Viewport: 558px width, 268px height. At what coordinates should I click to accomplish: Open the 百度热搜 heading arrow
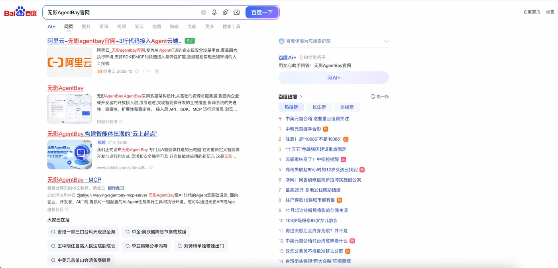tap(301, 97)
